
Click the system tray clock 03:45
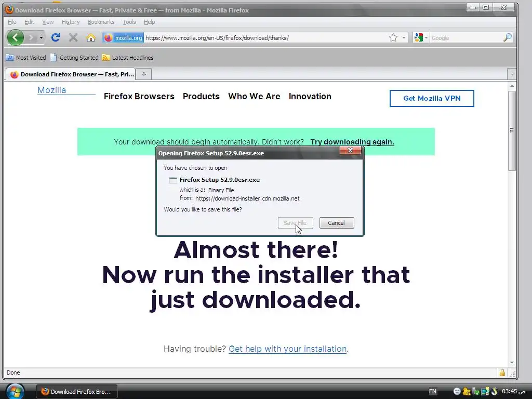[x=514, y=392]
